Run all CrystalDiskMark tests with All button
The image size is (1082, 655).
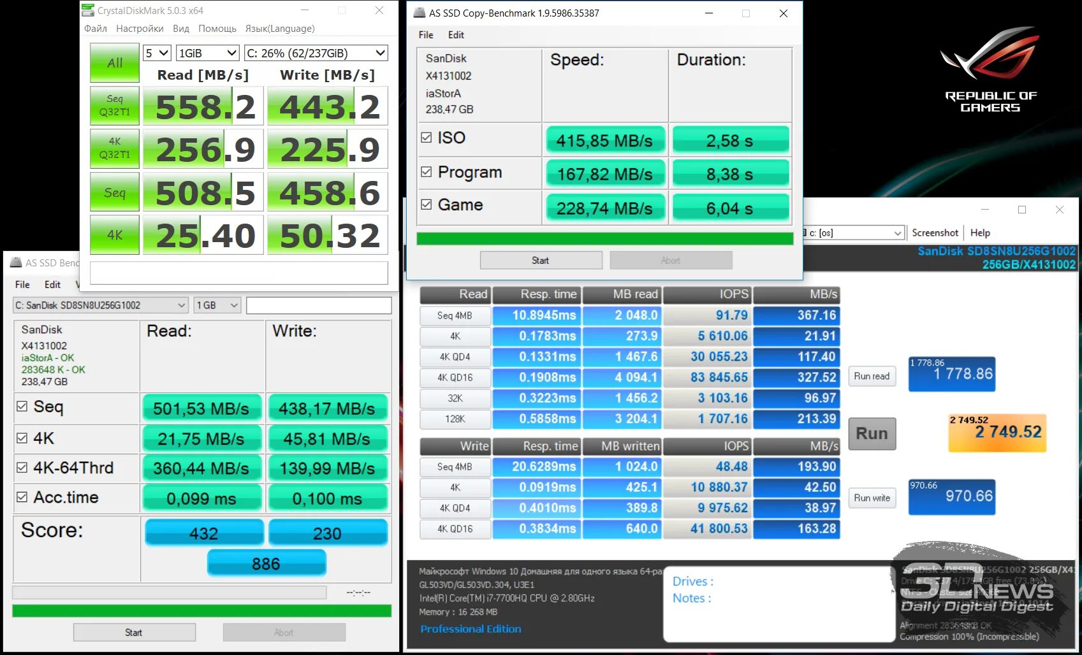pyautogui.click(x=115, y=63)
